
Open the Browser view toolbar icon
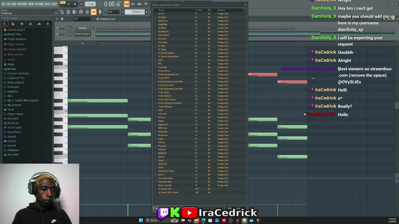[x=62, y=12]
